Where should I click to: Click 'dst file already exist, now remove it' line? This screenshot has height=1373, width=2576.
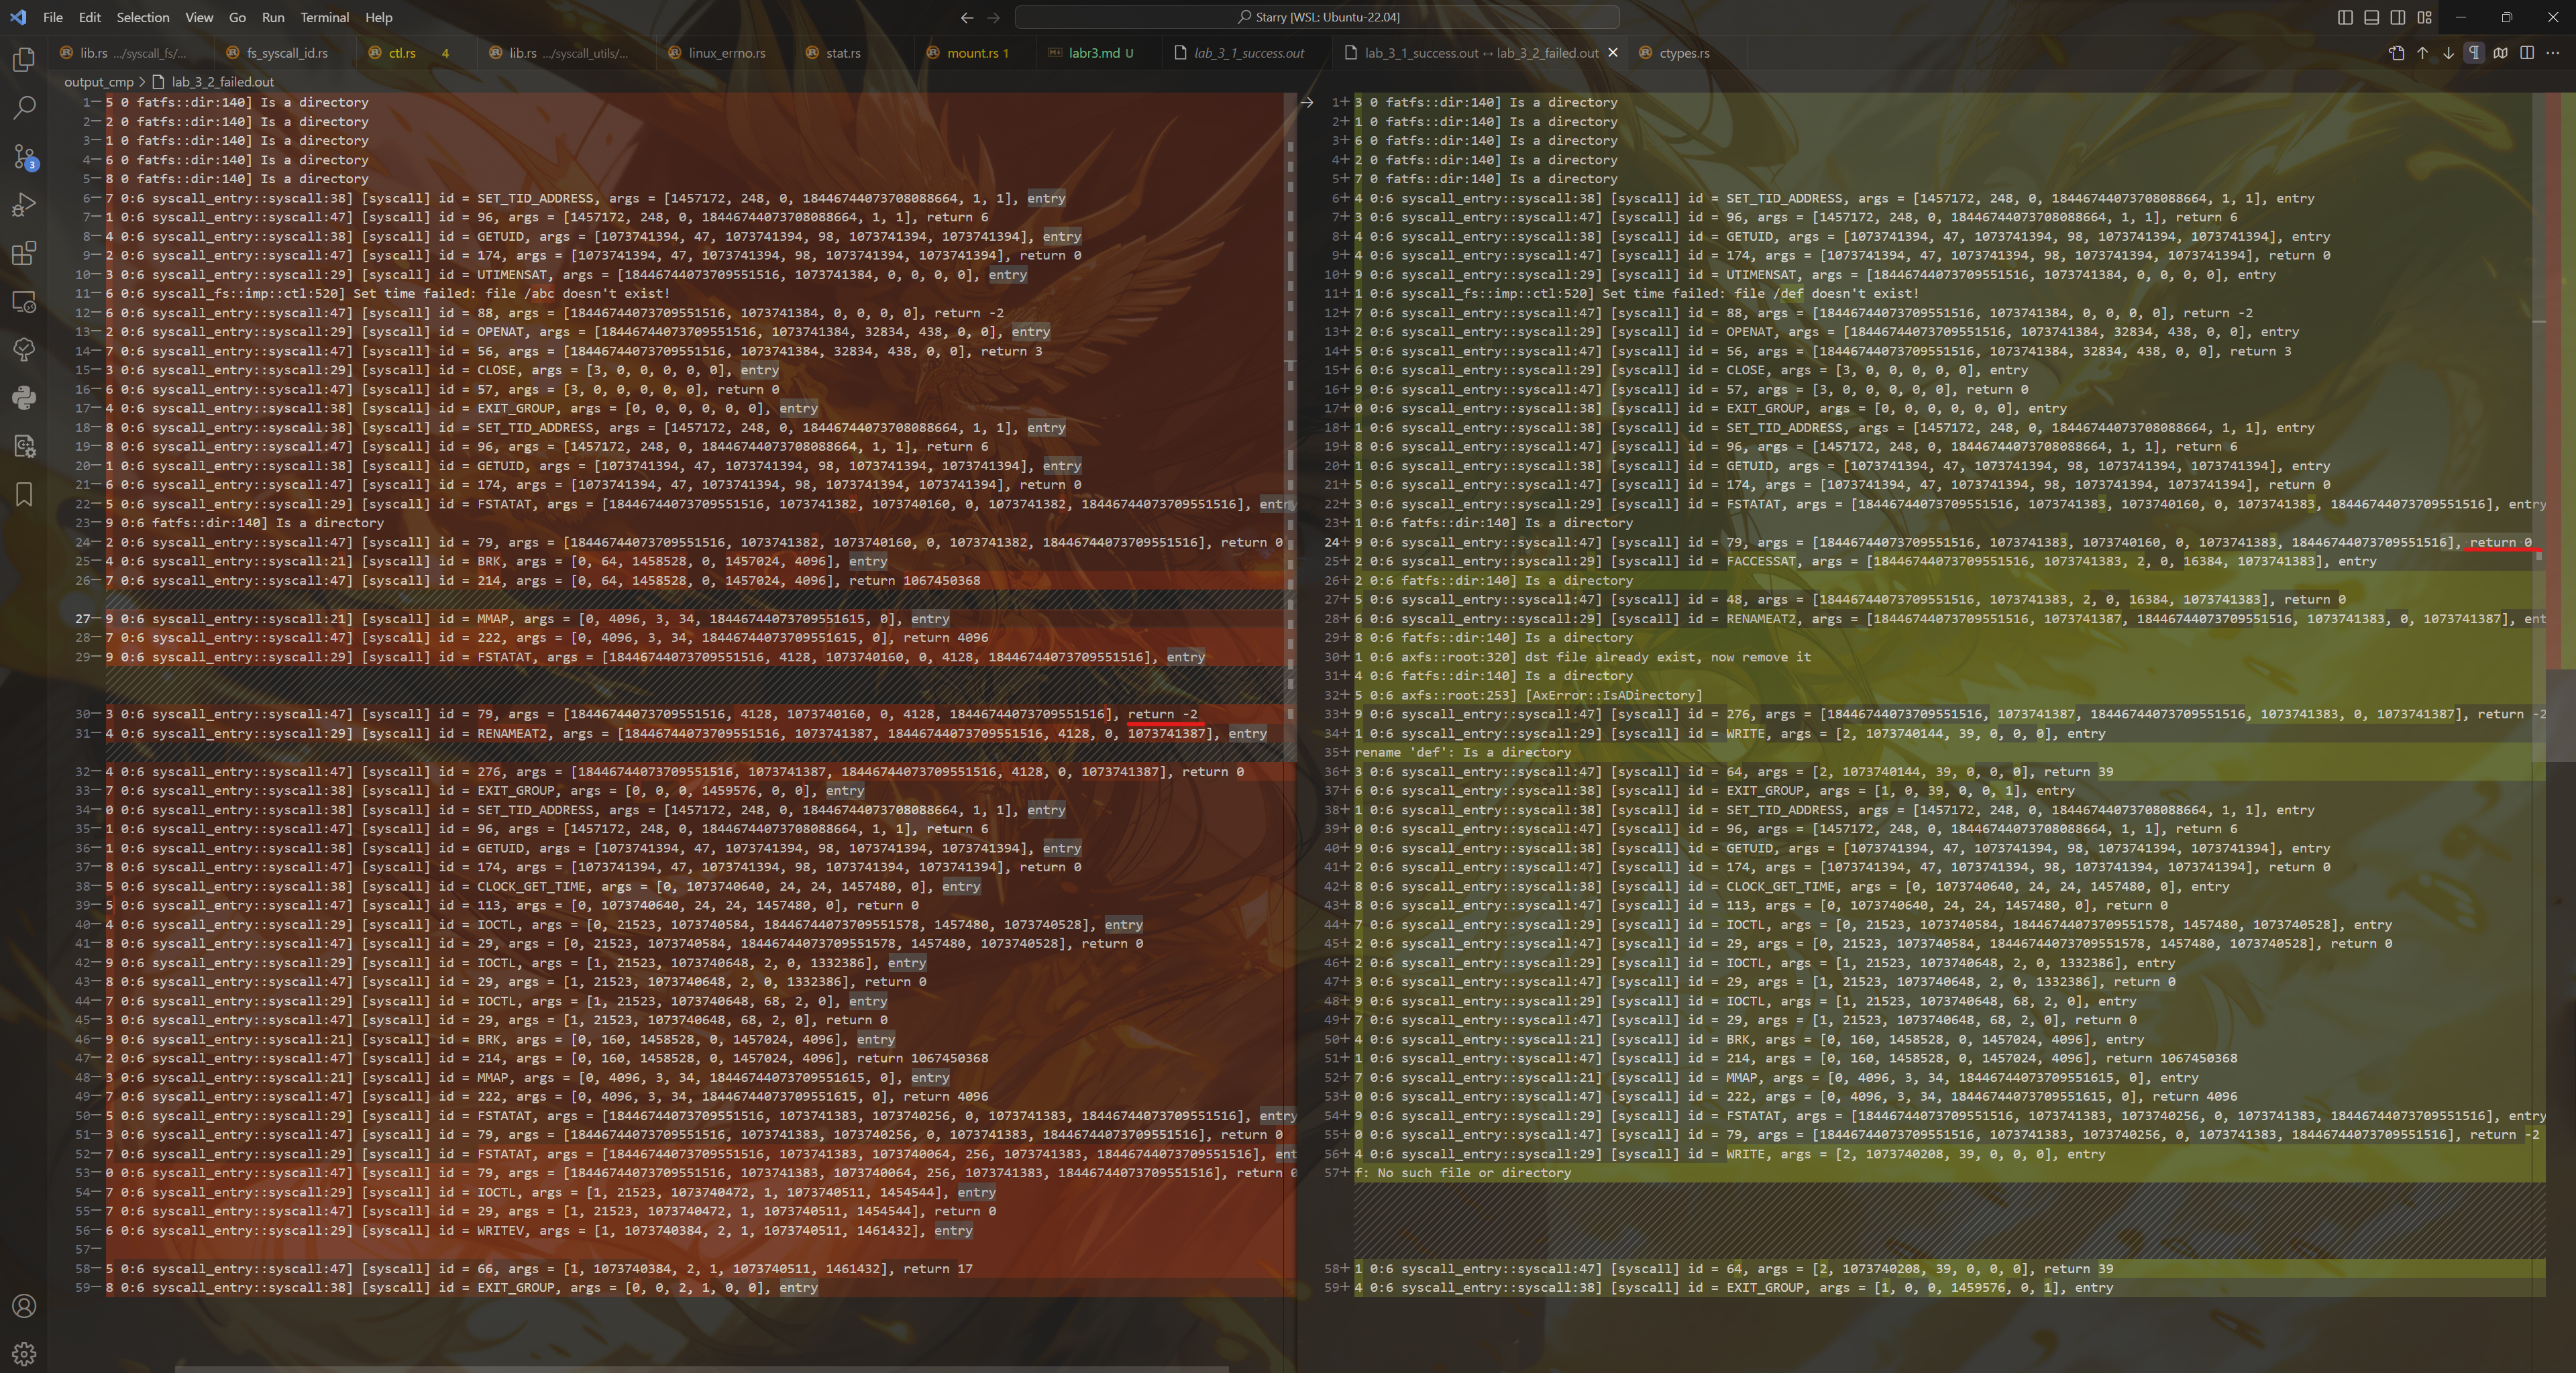[x=1668, y=657]
